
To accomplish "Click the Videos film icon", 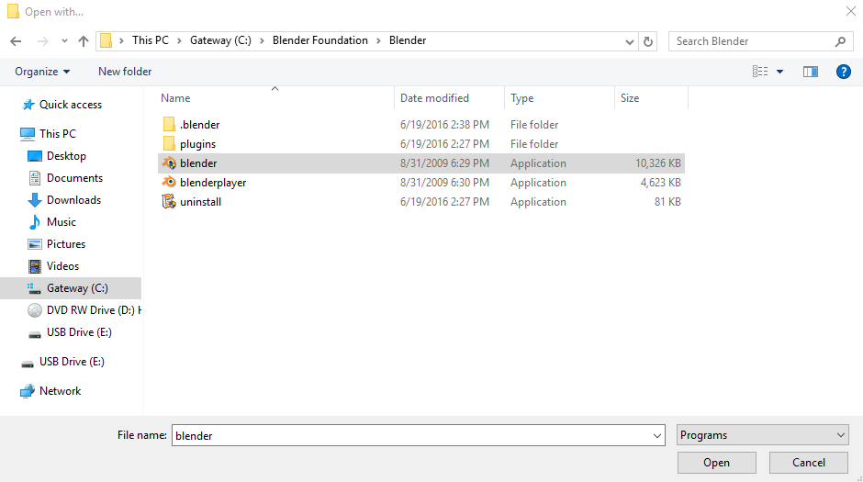I will (x=35, y=266).
